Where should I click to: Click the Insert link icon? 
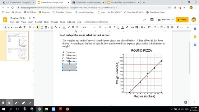pos(132,27)
